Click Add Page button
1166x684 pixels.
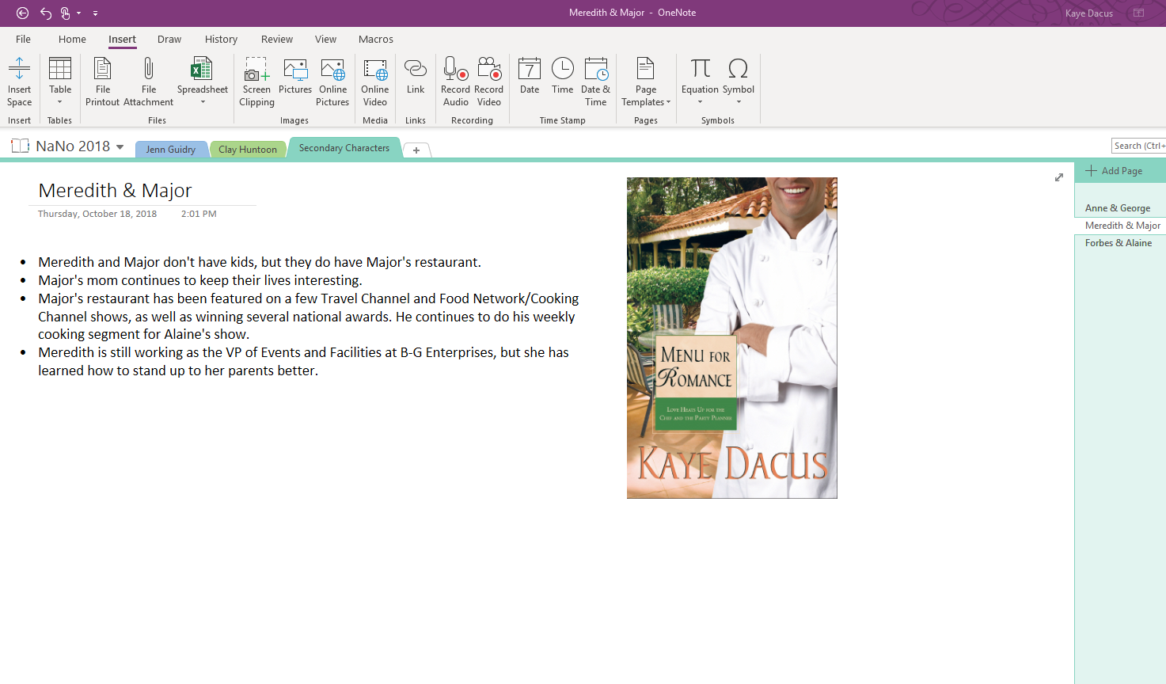click(x=1114, y=171)
